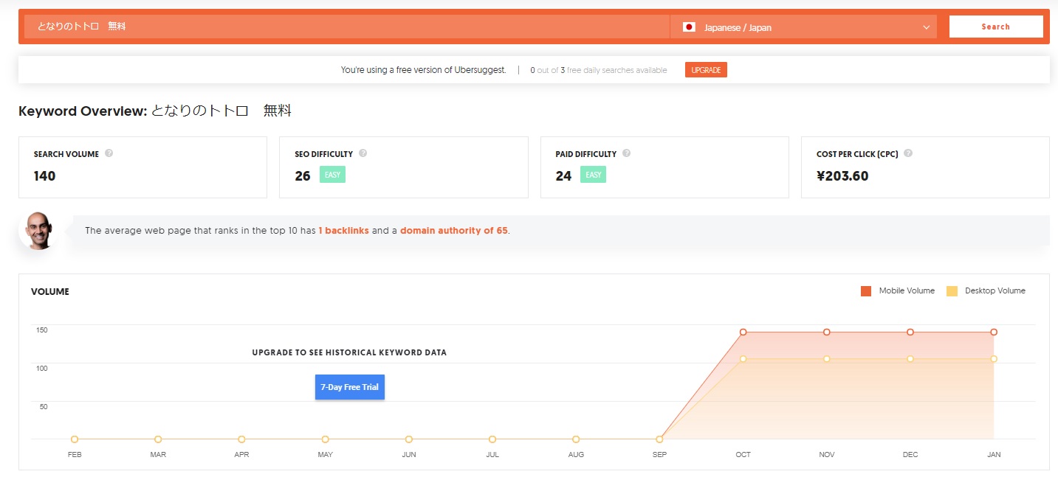Click the SEP data point on chart
The image size is (1058, 477).
point(659,439)
